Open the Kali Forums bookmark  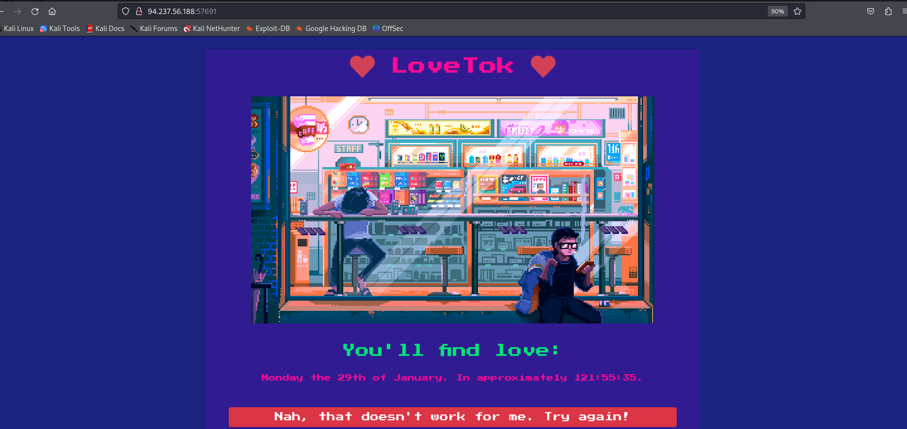[x=154, y=29]
